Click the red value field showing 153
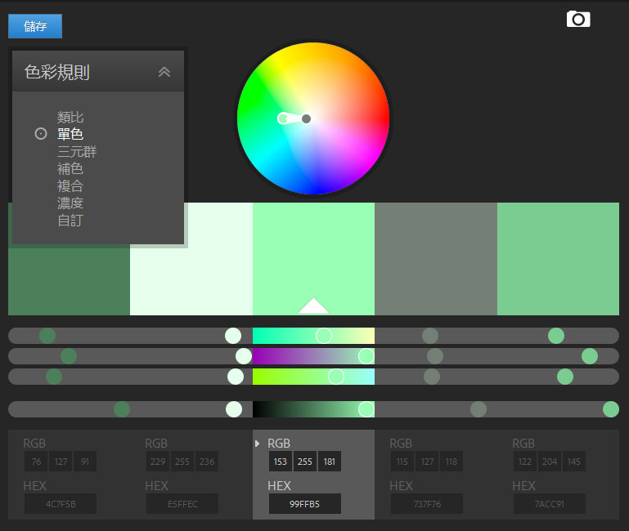The width and height of the screenshot is (629, 531). (x=281, y=462)
